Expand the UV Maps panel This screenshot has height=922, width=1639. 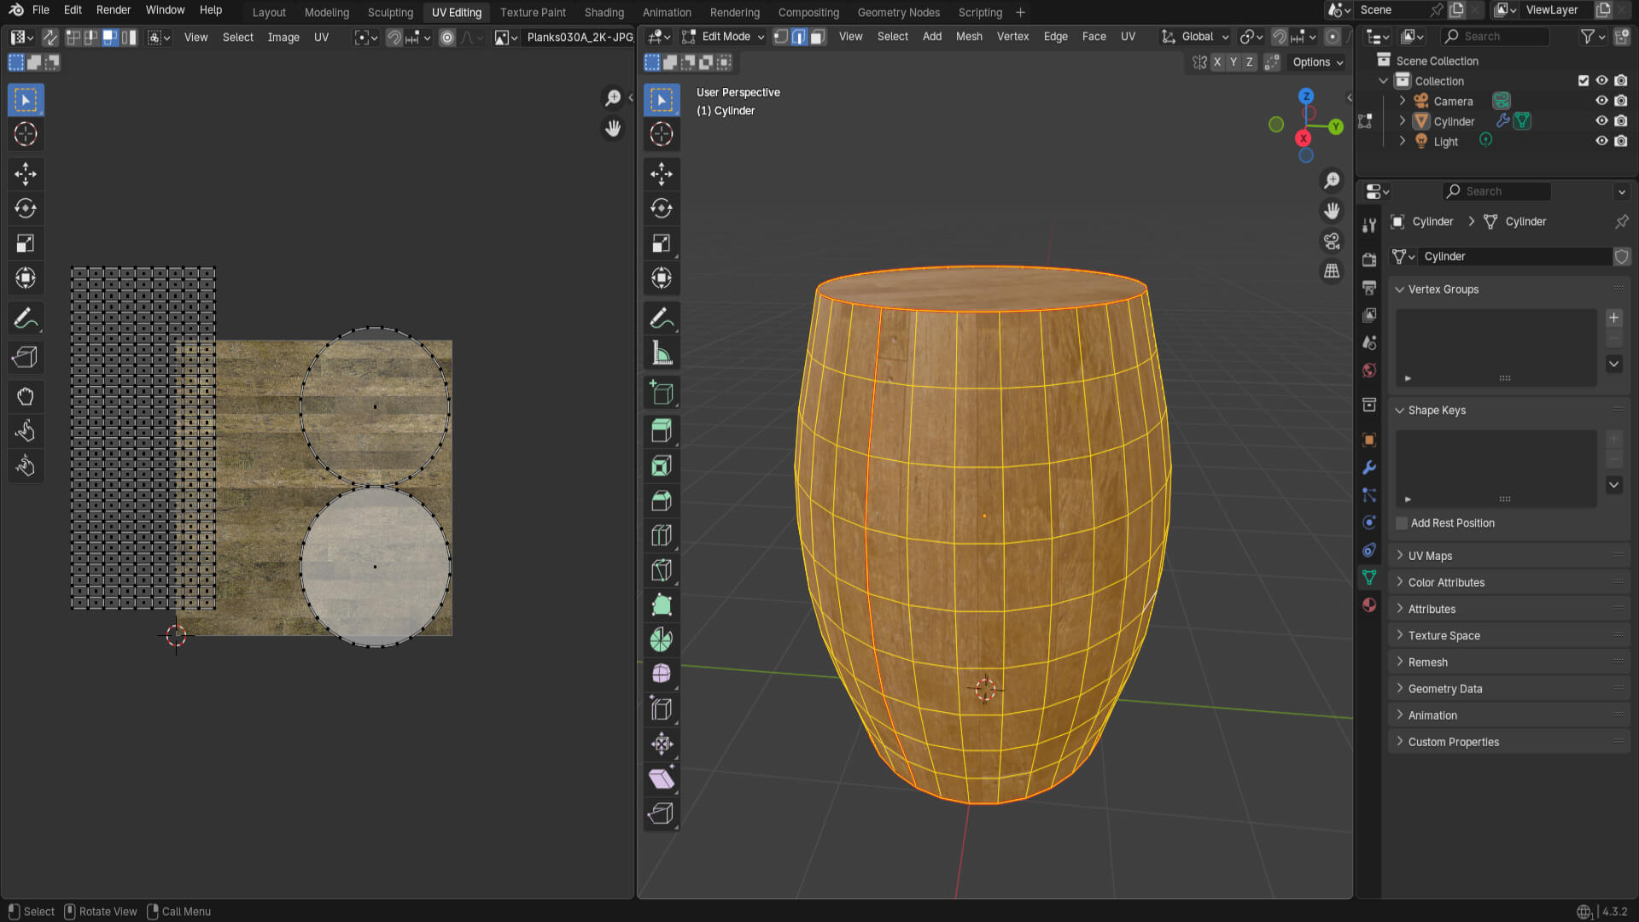pyautogui.click(x=1430, y=556)
